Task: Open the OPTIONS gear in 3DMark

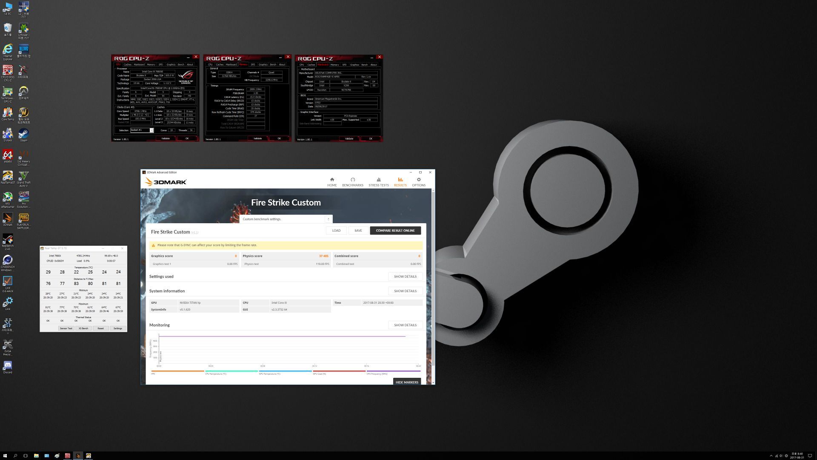Action: (x=418, y=182)
